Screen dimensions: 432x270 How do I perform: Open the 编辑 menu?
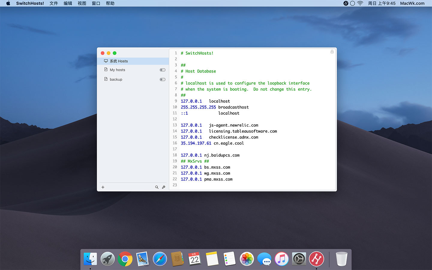click(68, 3)
